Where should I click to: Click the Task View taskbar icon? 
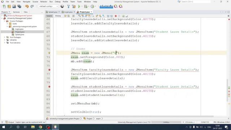pyautogui.click(x=25, y=127)
